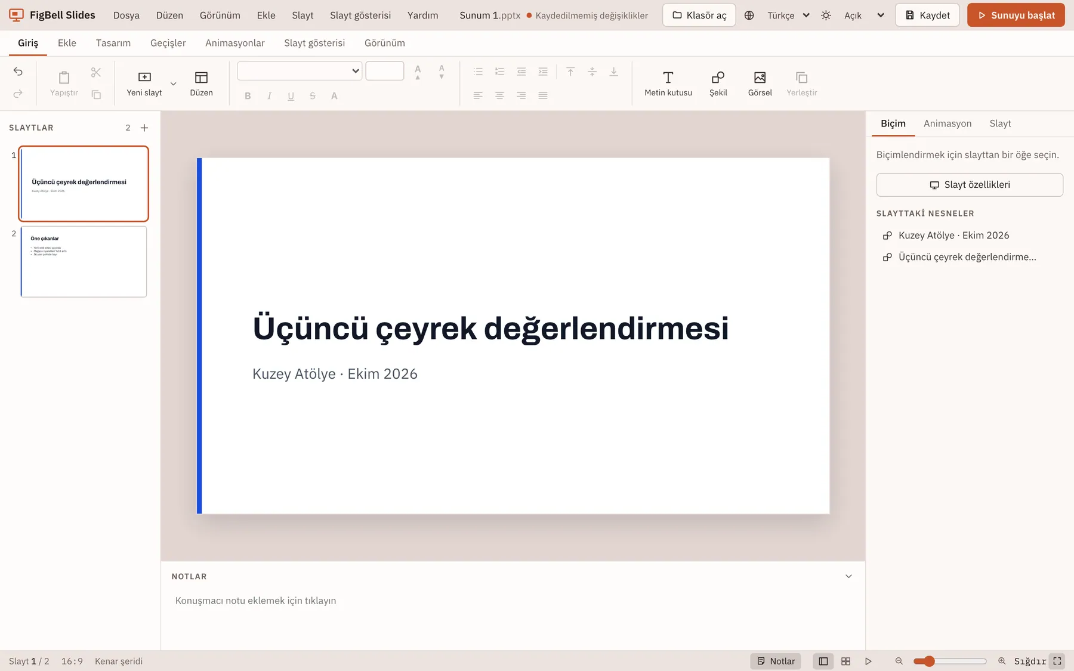Viewport: 1074px width, 671px height.
Task: Undo the last action
Action: pos(18,72)
